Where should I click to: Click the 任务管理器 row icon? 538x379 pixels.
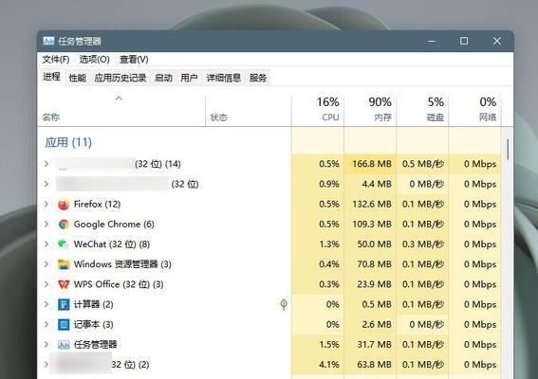pos(64,345)
